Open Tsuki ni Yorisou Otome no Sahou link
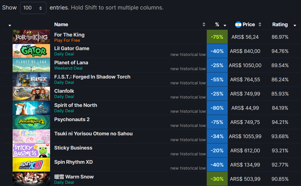 [93, 134]
